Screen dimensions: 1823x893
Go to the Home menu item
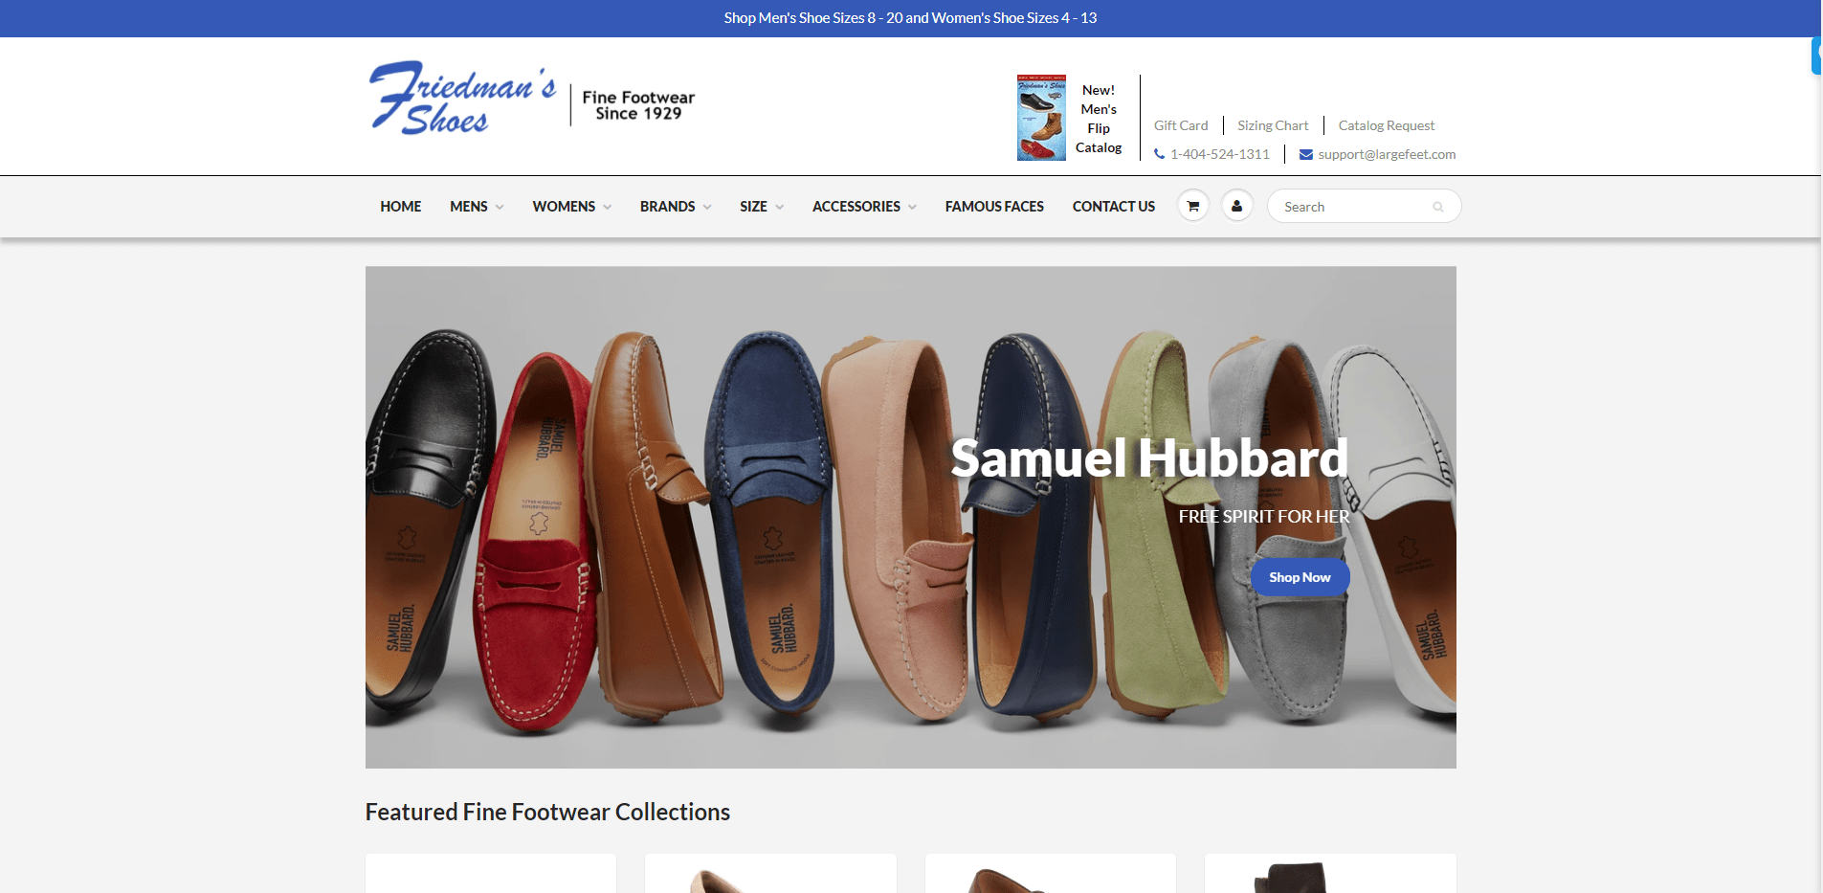pyautogui.click(x=400, y=207)
